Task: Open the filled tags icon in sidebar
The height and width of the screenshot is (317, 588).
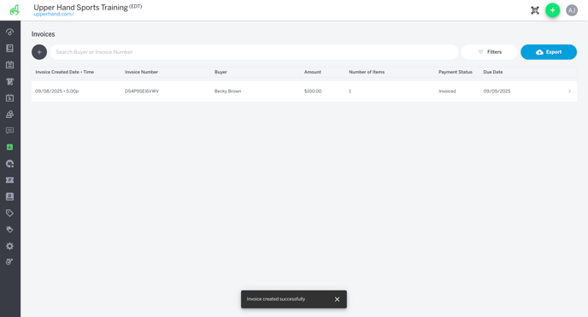Action: click(x=9, y=230)
